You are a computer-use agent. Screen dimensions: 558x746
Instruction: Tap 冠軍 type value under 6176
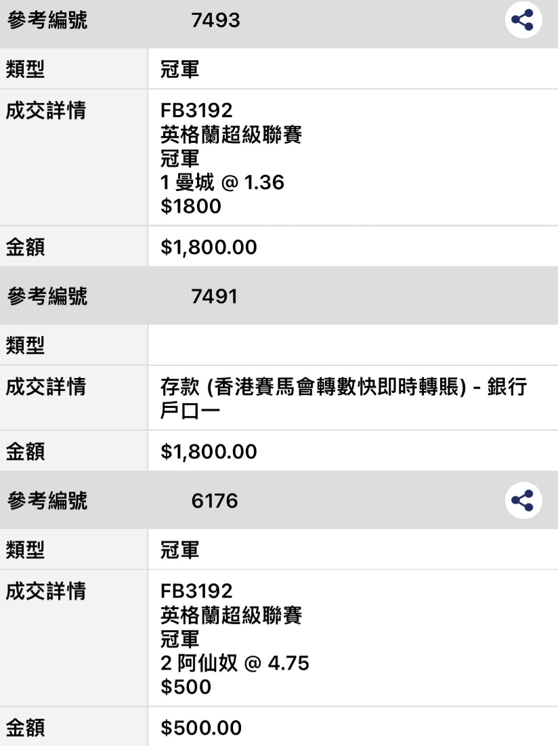coord(179,550)
